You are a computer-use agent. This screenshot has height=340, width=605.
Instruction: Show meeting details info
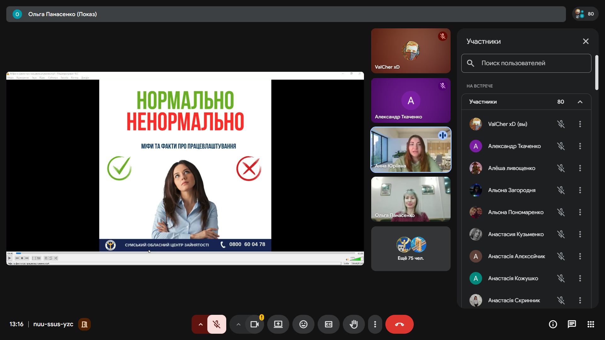click(553, 324)
